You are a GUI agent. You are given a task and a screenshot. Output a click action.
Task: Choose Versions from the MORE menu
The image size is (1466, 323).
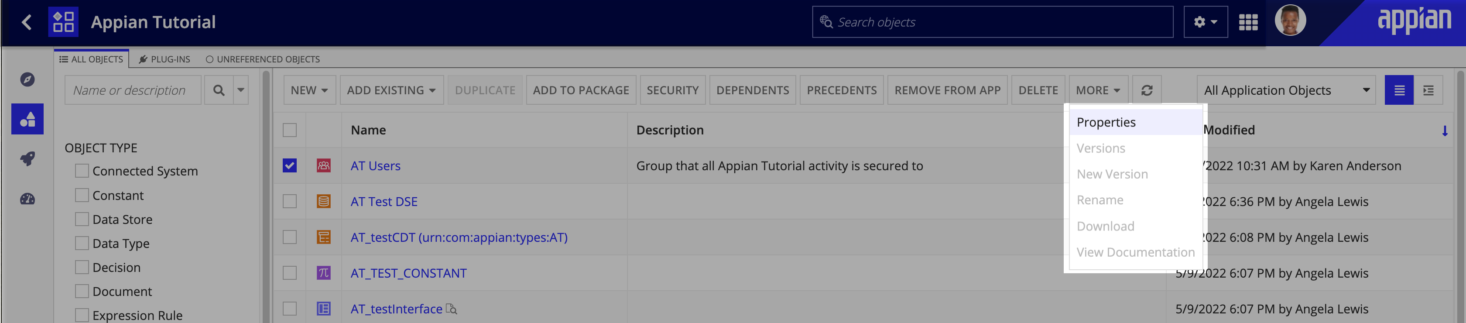pos(1135,148)
